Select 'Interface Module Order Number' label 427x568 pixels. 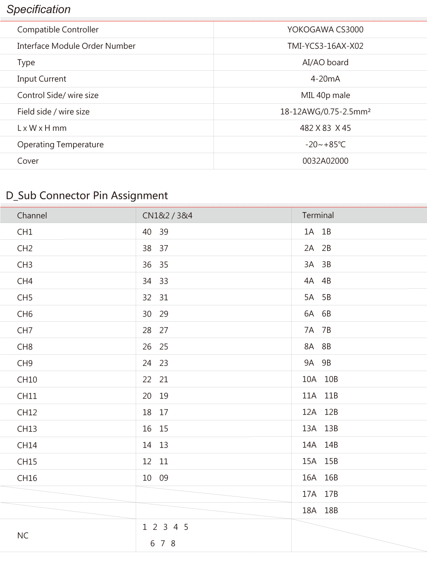tap(76, 46)
